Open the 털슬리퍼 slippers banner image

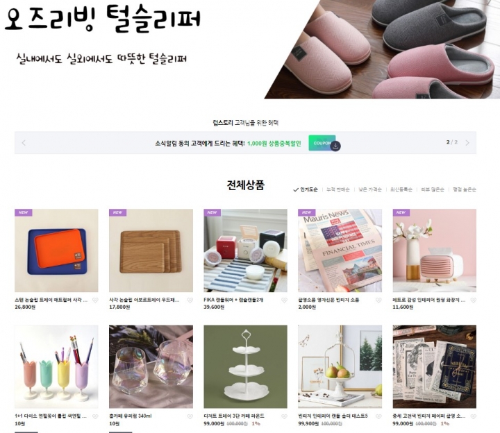point(382,49)
